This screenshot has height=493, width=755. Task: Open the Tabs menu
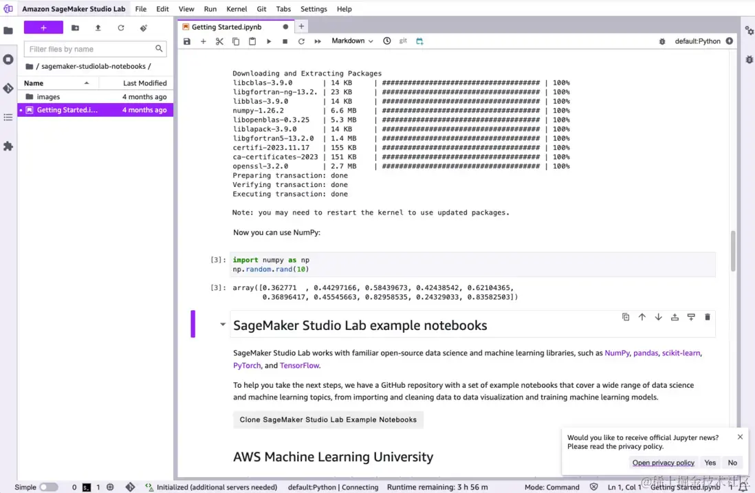283,9
